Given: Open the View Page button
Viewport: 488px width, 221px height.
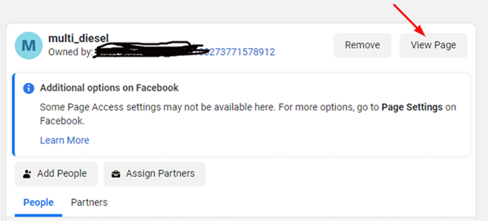Looking at the screenshot, I should (x=433, y=45).
